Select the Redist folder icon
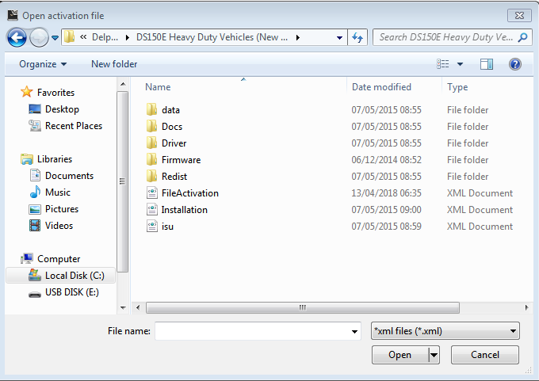Viewport: 539px width, 381px height. tap(151, 177)
